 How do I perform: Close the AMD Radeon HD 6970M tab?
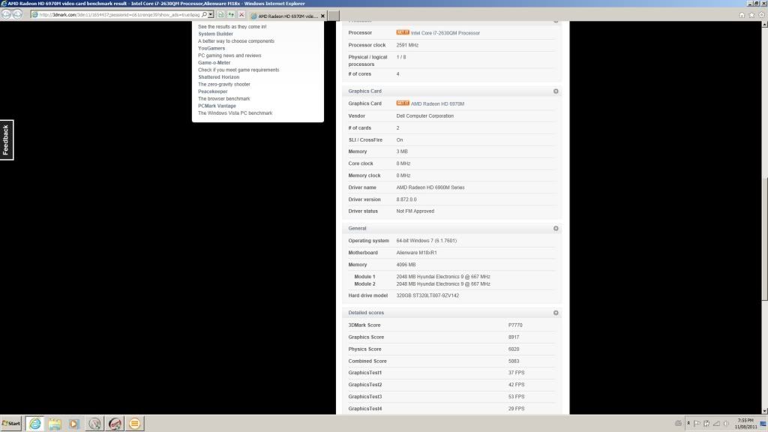tap(322, 16)
